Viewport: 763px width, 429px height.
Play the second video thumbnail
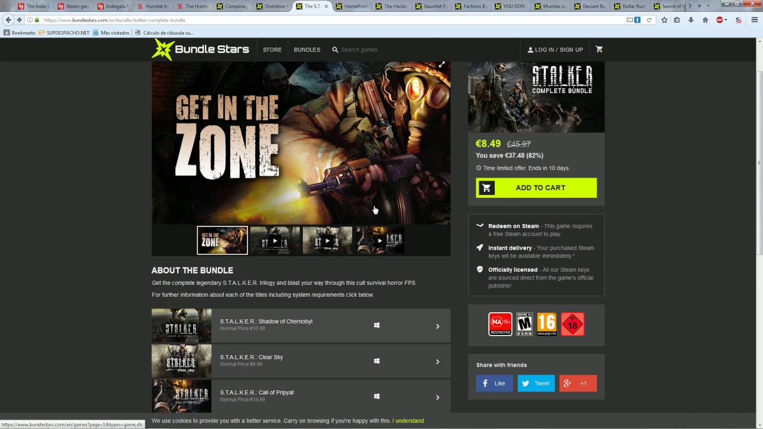275,240
